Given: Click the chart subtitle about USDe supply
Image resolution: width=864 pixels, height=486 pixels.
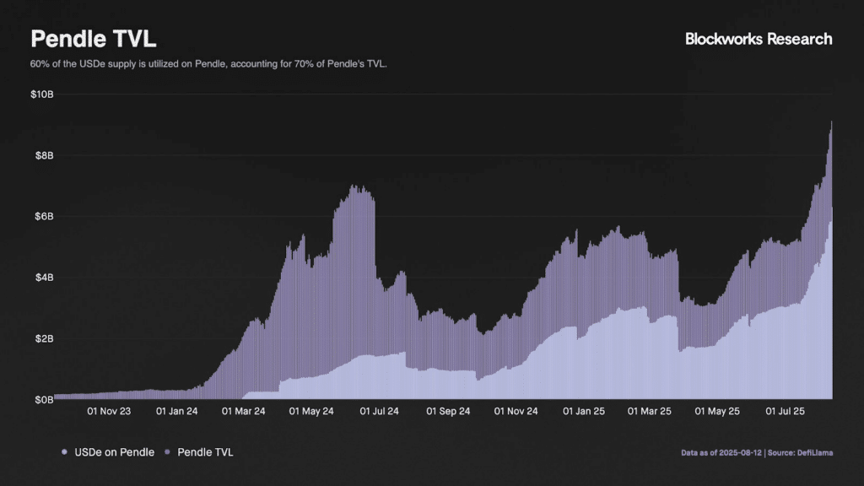Looking at the screenshot, I should pyautogui.click(x=208, y=64).
